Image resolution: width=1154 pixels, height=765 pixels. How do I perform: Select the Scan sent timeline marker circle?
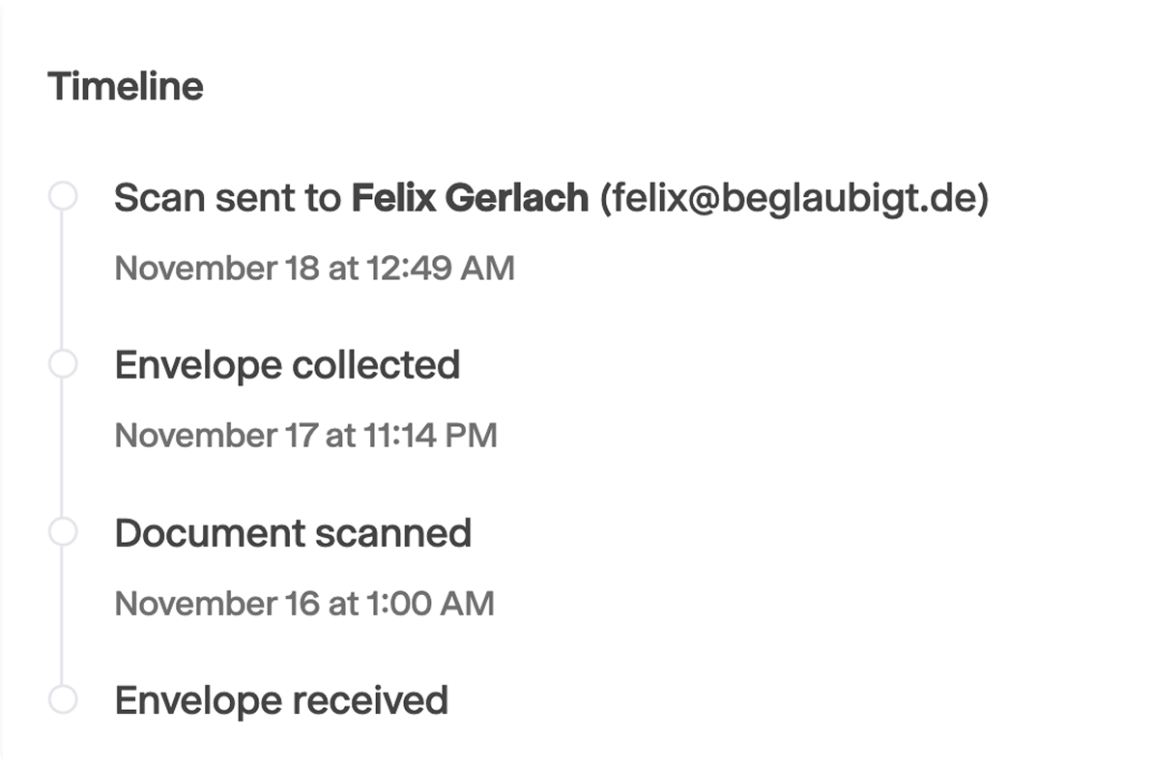pos(63,196)
